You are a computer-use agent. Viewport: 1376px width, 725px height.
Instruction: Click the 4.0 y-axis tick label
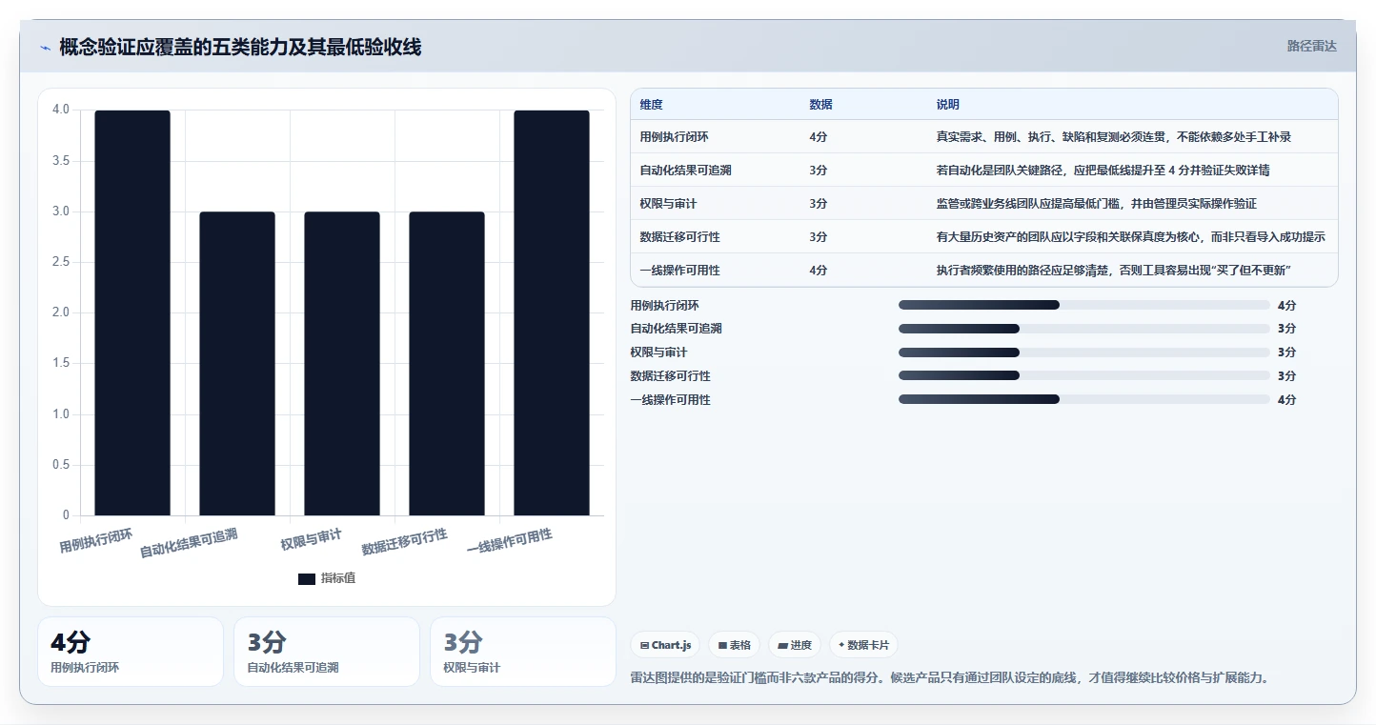61,110
